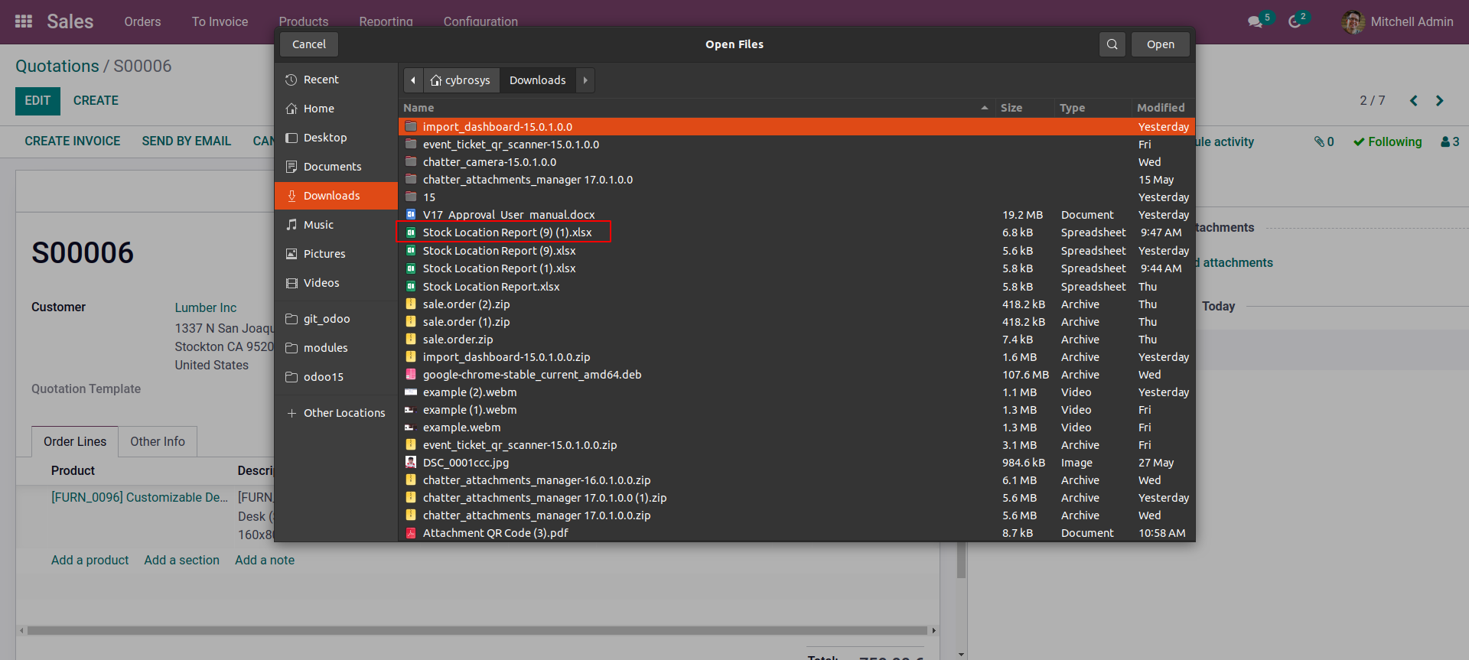
Task: Click Add a note link
Action: [x=265, y=561]
